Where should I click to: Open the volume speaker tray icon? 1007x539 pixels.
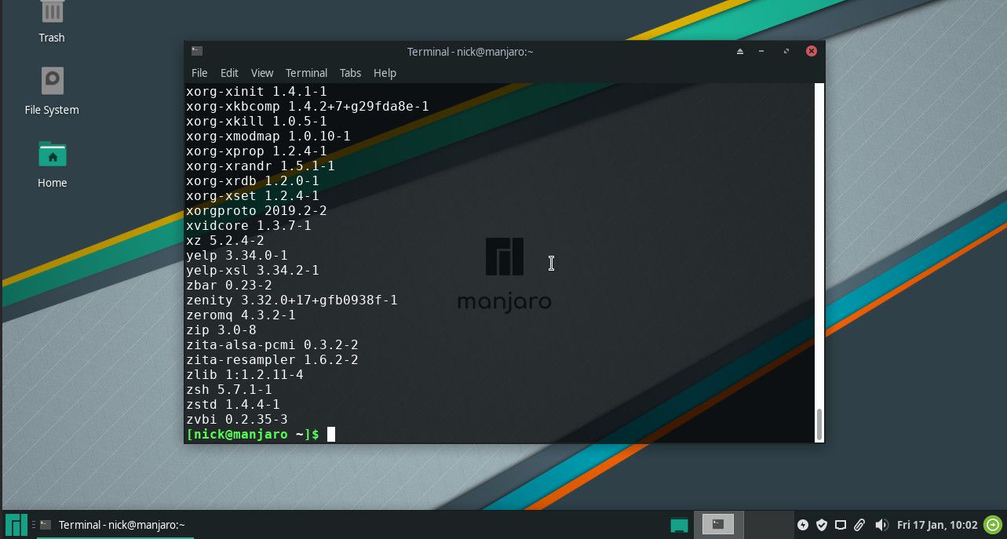tap(881, 525)
